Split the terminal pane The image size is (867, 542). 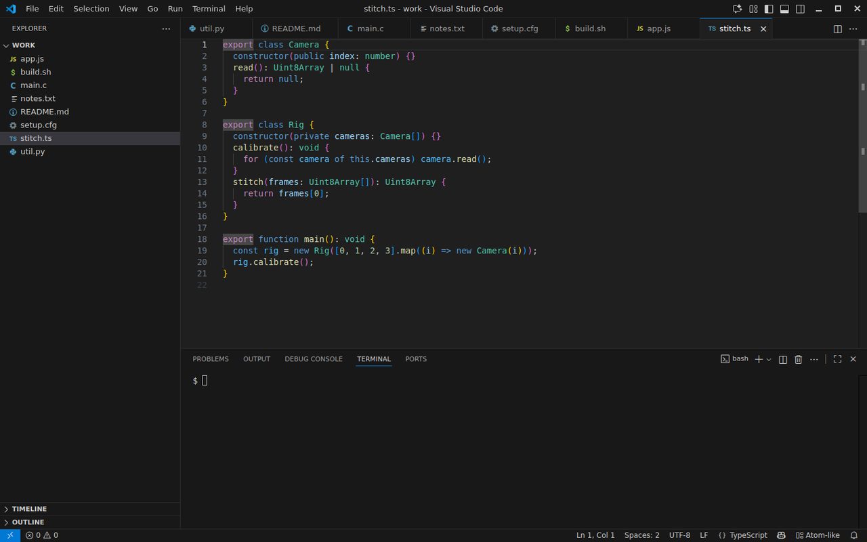click(783, 359)
